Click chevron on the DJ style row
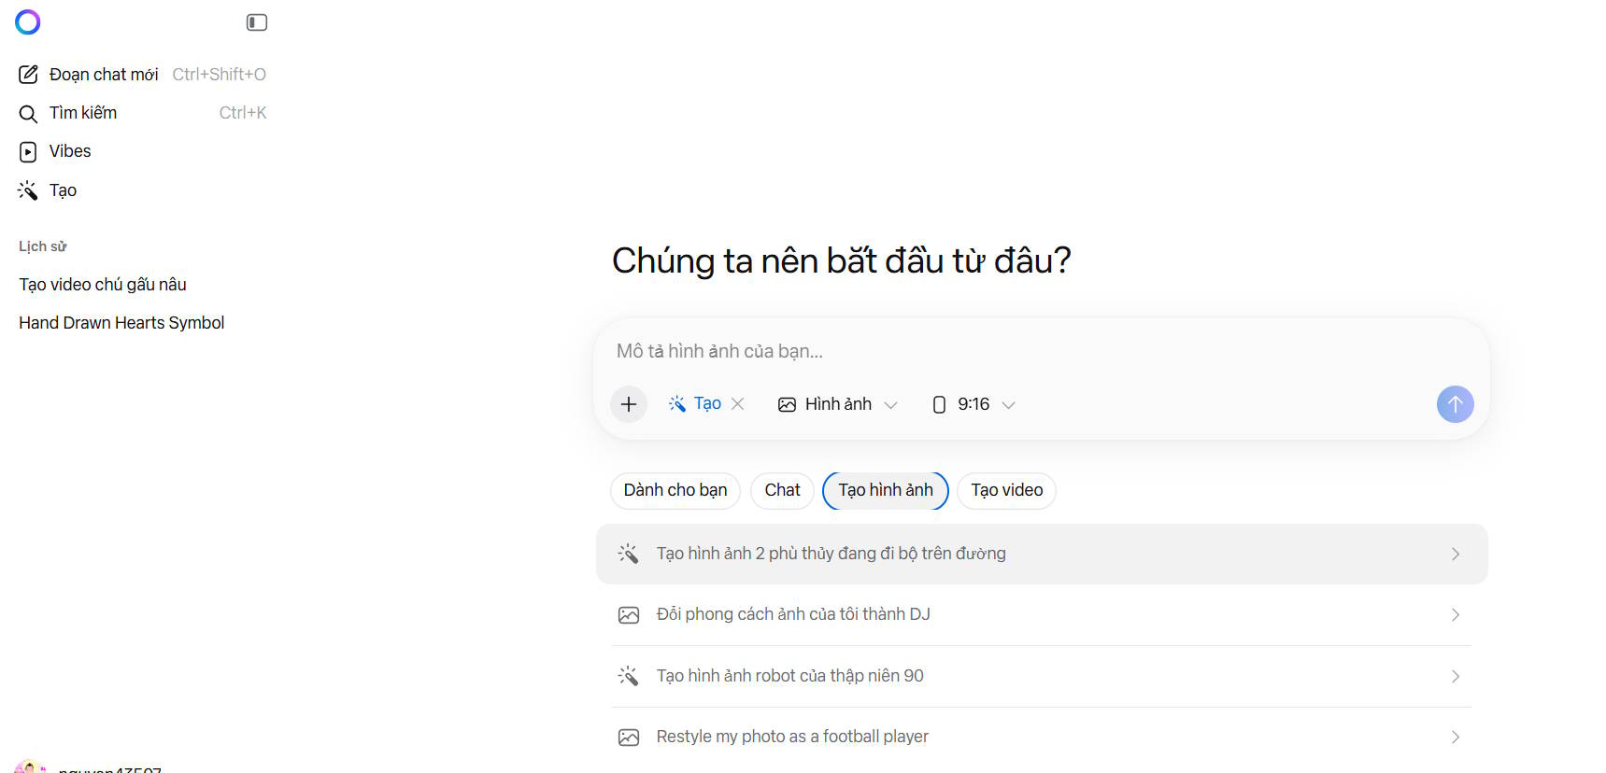 coord(1456,615)
